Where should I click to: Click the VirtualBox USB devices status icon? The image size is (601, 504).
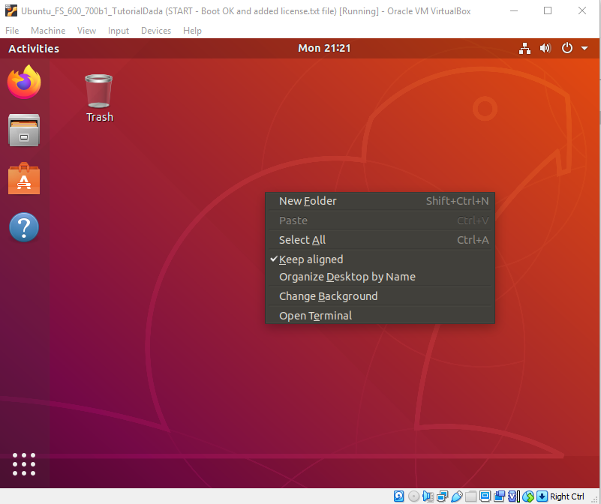coord(456,496)
